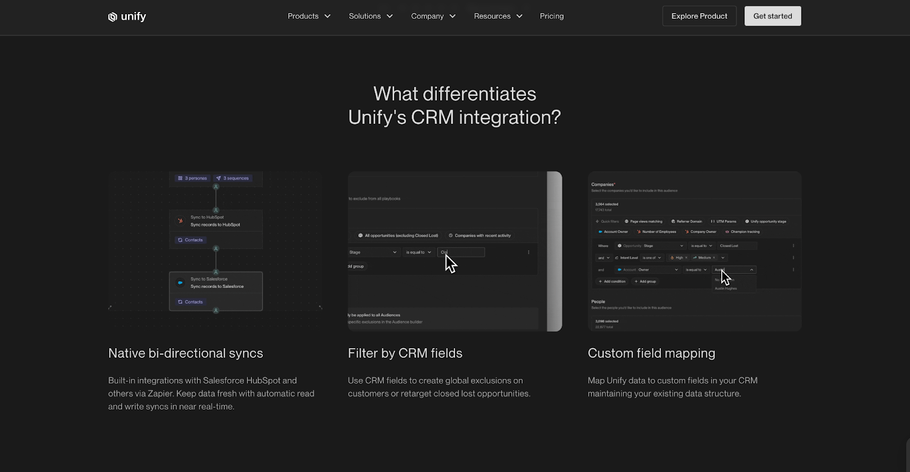Image resolution: width=910 pixels, height=472 pixels.
Task: Click the Filter by CRM fields heading
Action: (405, 353)
